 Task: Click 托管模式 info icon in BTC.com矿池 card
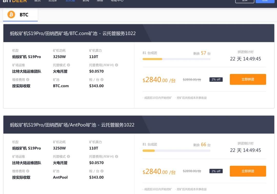68,65
